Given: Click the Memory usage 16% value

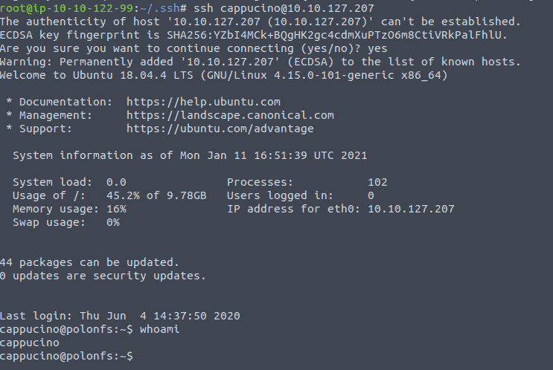Looking at the screenshot, I should point(116,209).
